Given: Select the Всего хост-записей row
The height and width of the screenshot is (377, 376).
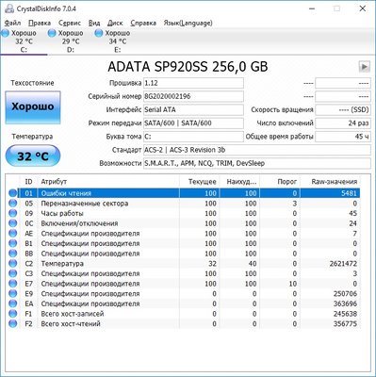Looking at the screenshot, I should pyautogui.click(x=184, y=314).
